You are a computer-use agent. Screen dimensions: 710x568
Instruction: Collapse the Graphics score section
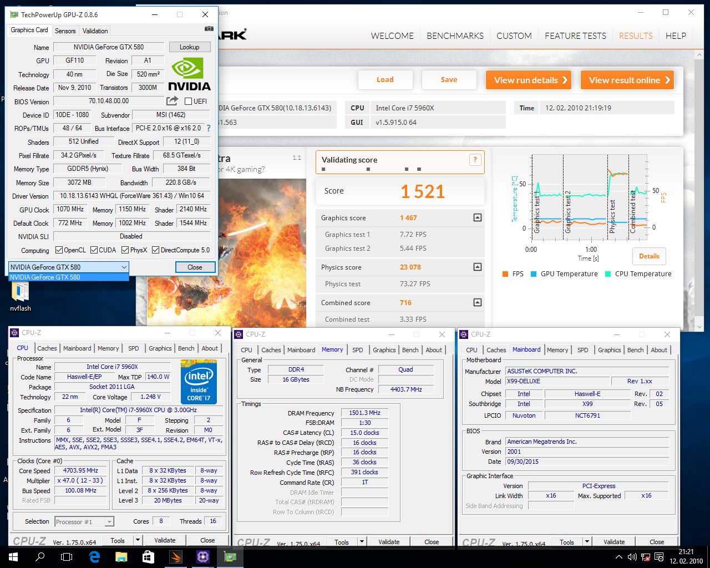point(477,217)
